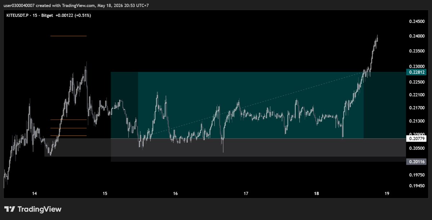The width and height of the screenshot is (432, 220).
Task: Click the 0.22812 teal price label
Action: tap(417, 72)
